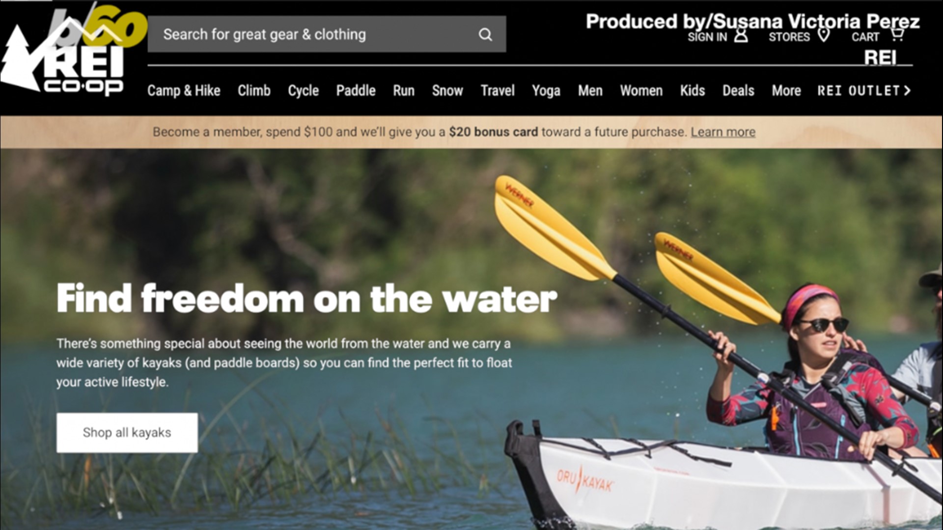
Task: Click the stores location pin icon
Action: pyautogui.click(x=824, y=35)
